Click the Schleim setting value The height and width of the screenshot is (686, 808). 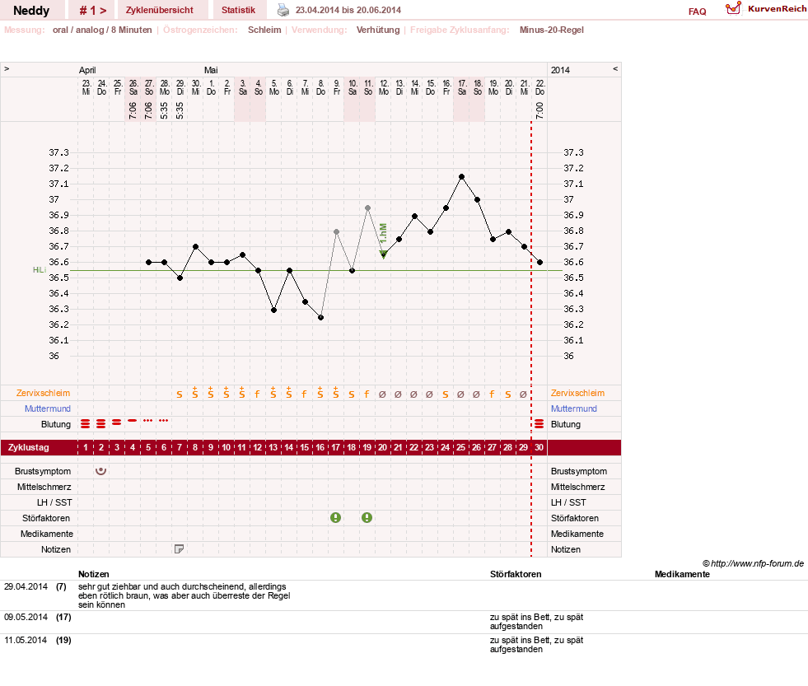pyautogui.click(x=264, y=30)
